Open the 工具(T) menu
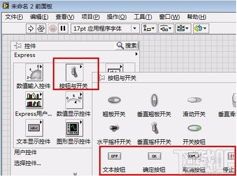Viewport: 237px width, 176px height. (143, 17)
